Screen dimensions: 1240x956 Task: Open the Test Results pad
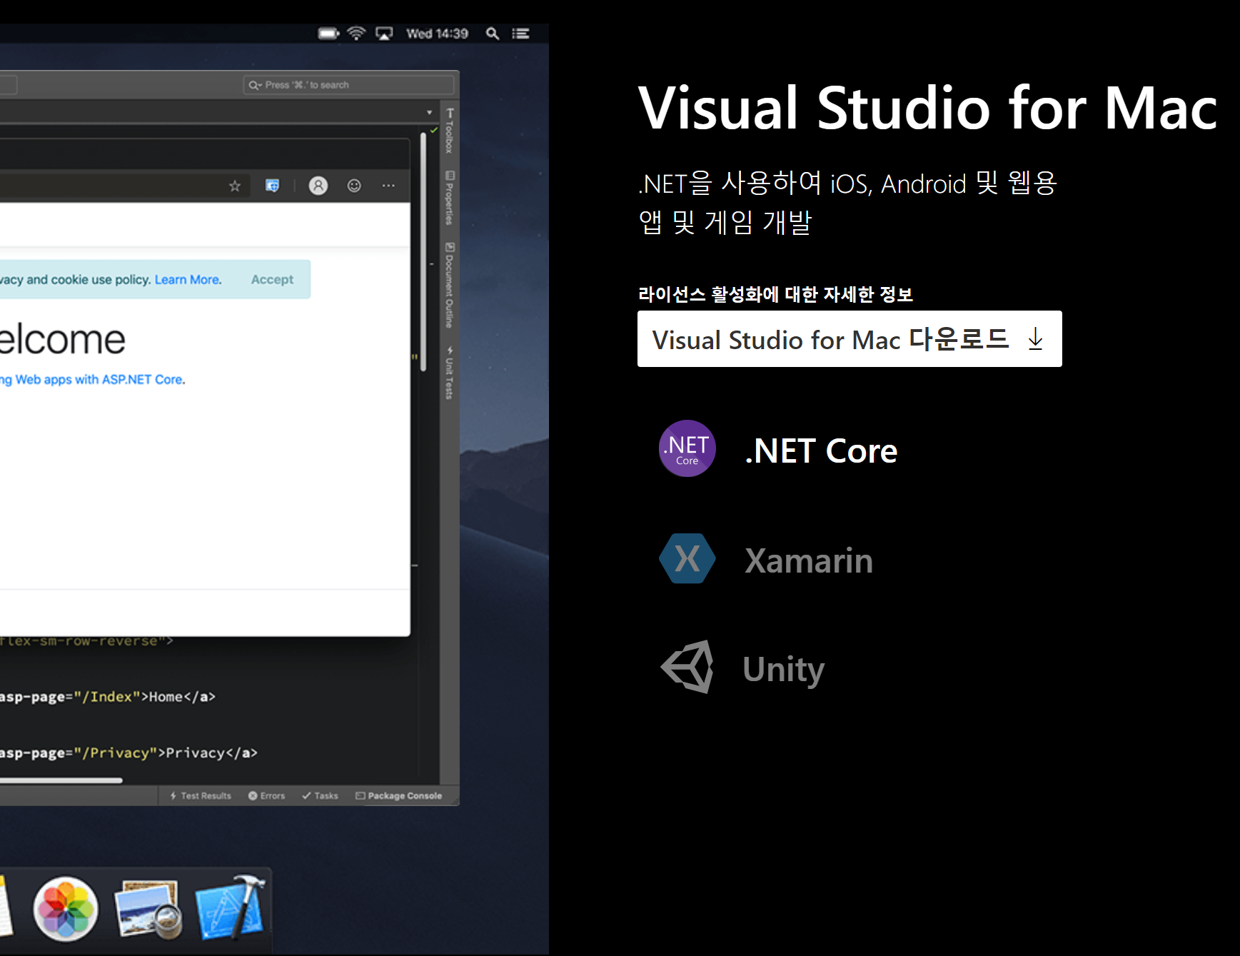(201, 795)
